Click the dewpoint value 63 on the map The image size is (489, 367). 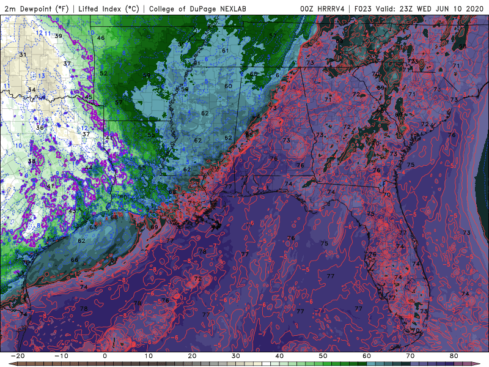tap(93, 227)
